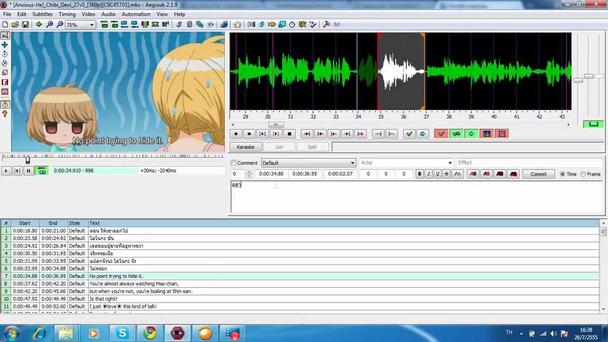This screenshot has height=342, width=608.
Task: Toggle auto next line on commit
Action: coord(456,134)
